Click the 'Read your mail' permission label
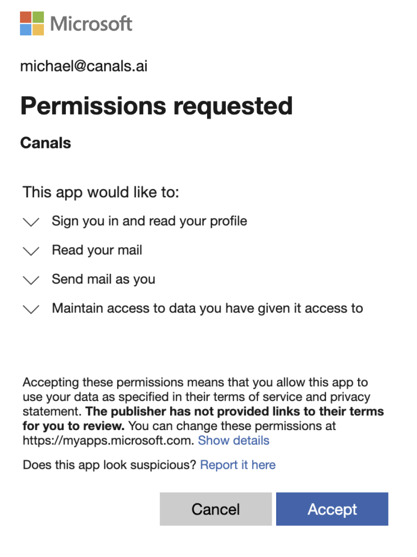Screen dimensions: 417x557 coord(97,251)
